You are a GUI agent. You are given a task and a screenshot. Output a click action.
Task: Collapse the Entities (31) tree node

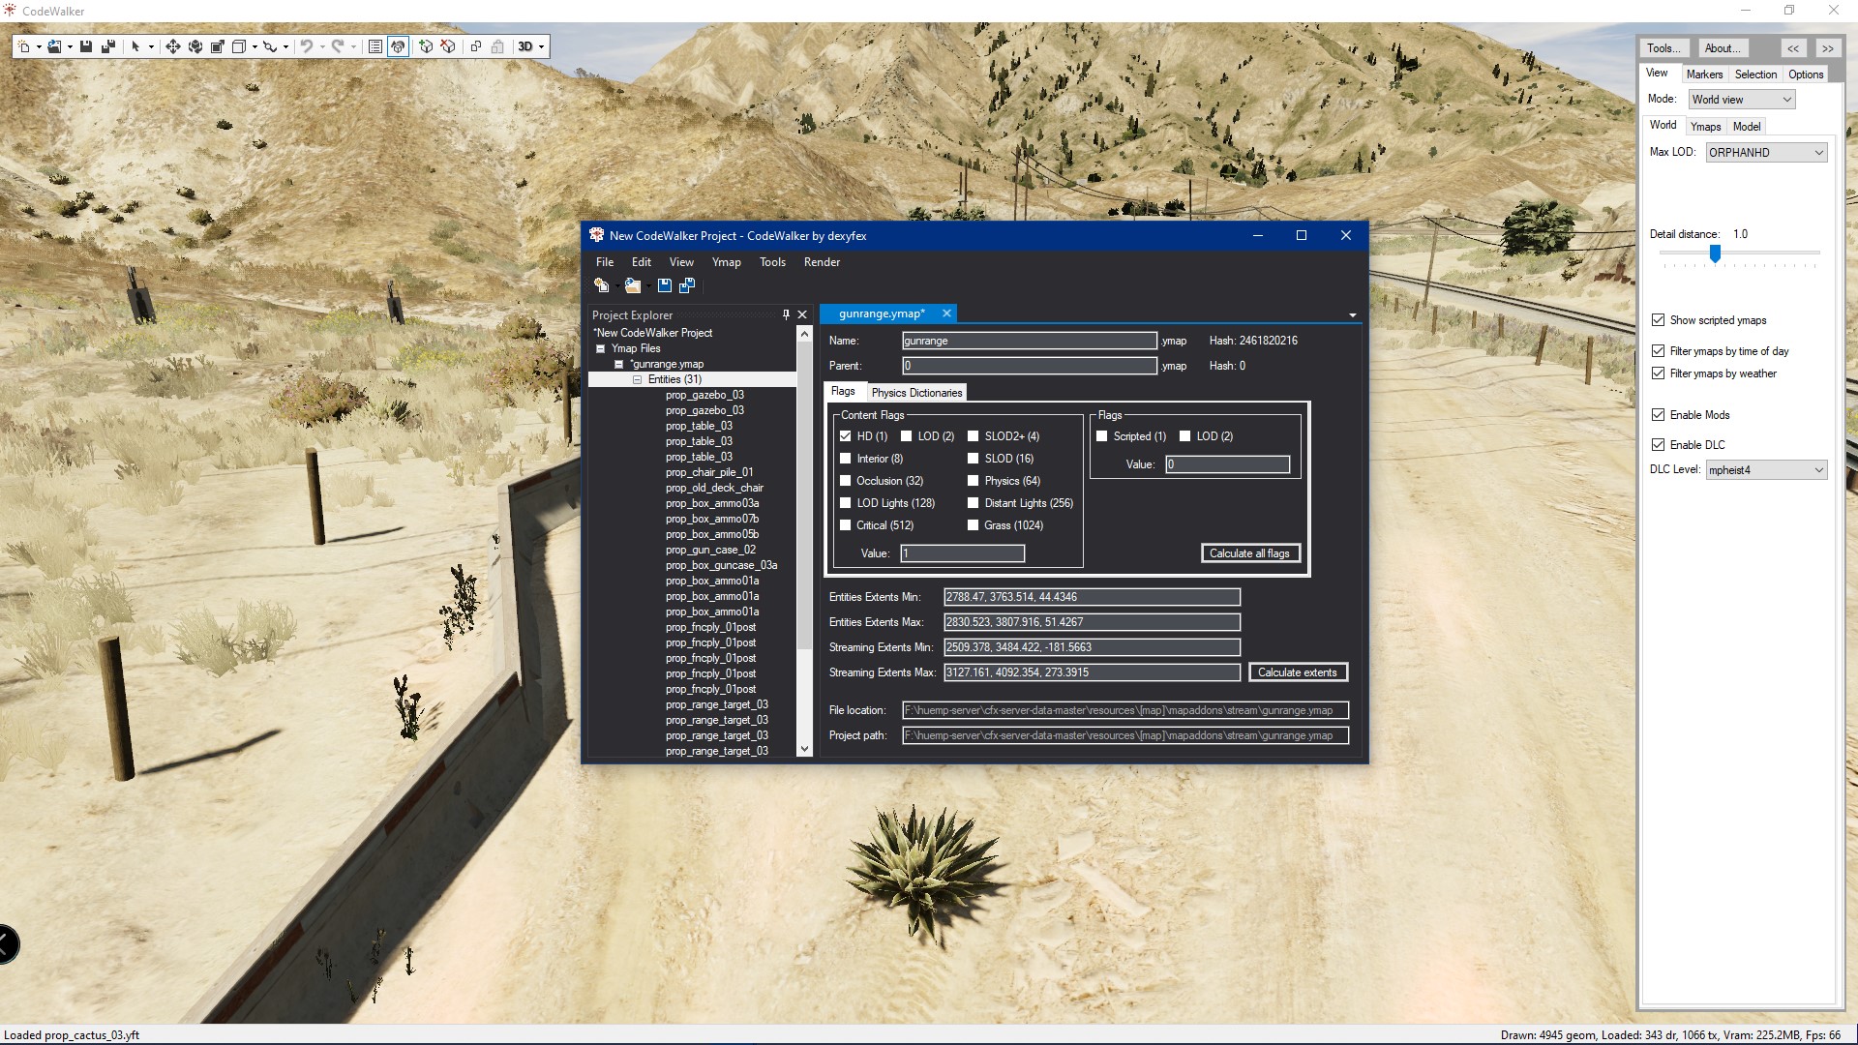click(x=637, y=379)
